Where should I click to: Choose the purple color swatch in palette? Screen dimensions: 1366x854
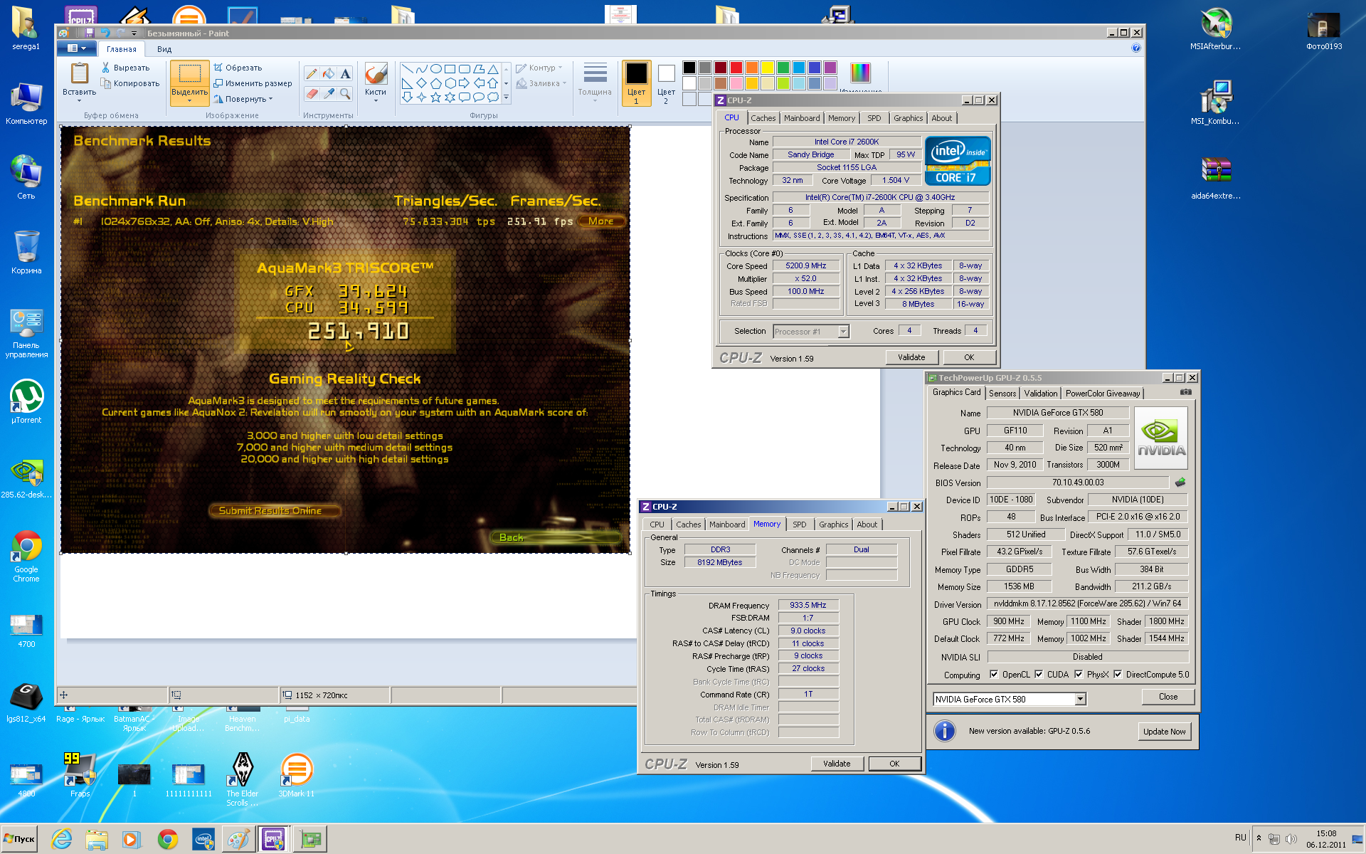[830, 68]
